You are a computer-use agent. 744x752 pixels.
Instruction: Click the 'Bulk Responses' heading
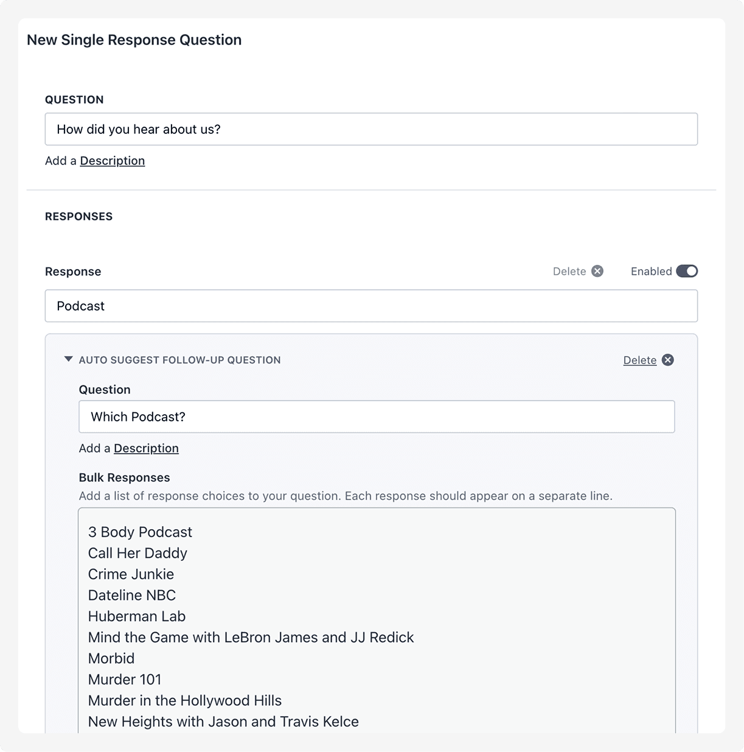(124, 477)
